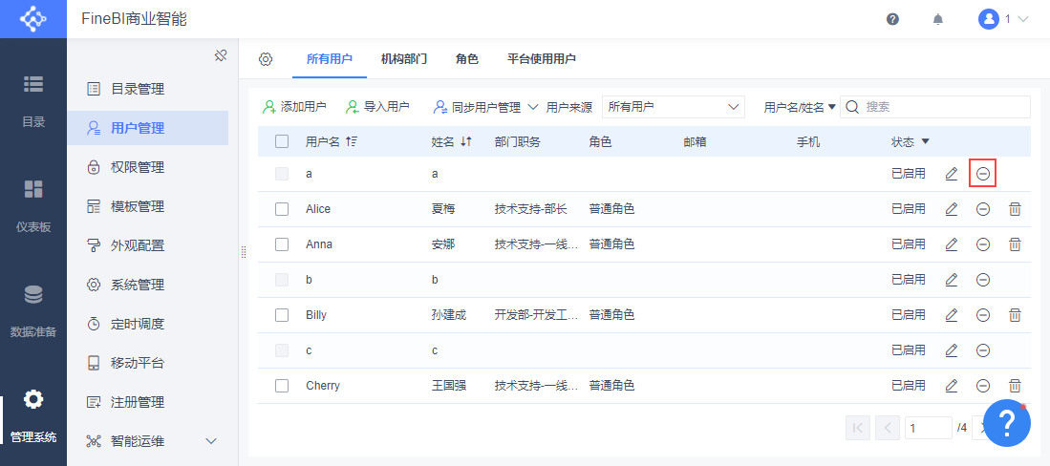Image resolution: width=1050 pixels, height=466 pixels.
Task: Open the account dropdown in top right
Action: click(x=1002, y=19)
